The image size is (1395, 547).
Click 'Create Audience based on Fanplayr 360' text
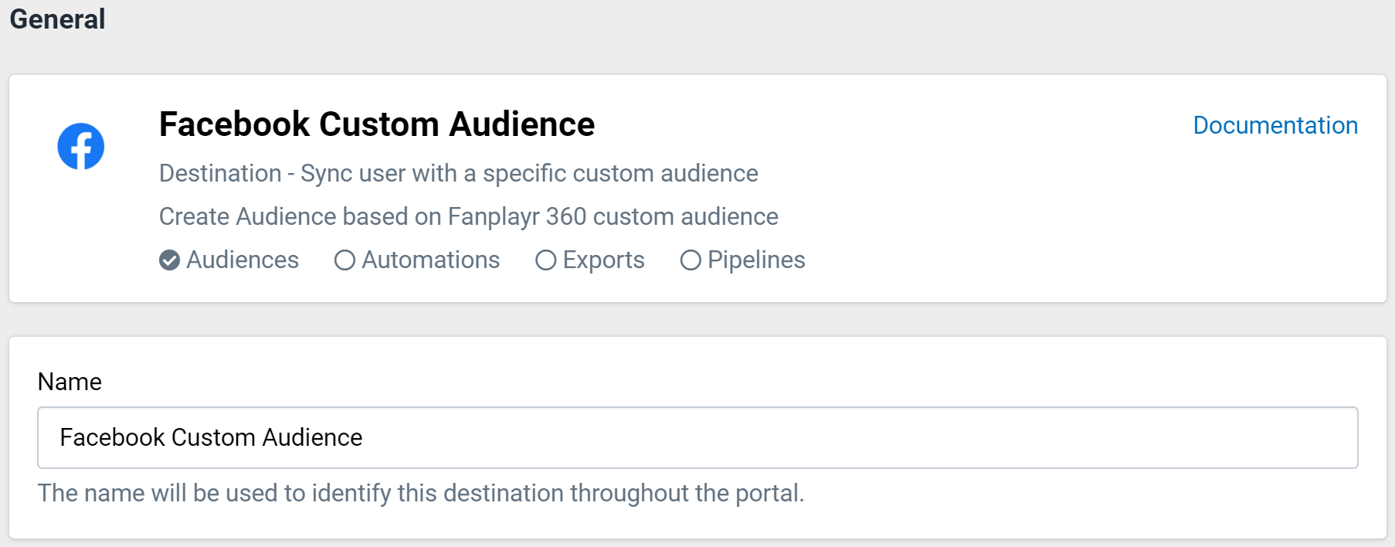469,216
